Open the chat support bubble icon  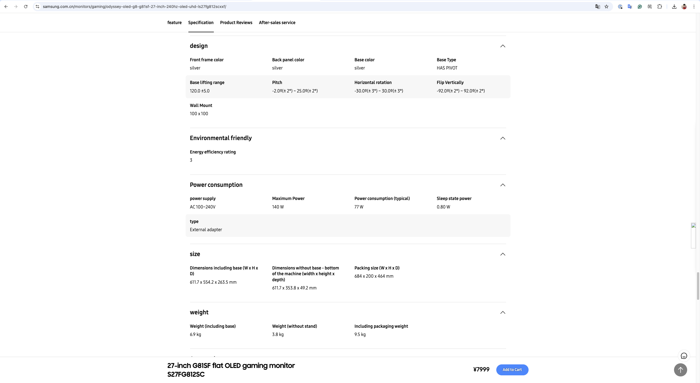pyautogui.click(x=684, y=356)
